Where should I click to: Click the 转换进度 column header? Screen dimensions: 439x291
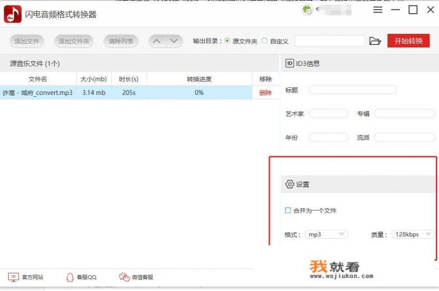pos(199,79)
